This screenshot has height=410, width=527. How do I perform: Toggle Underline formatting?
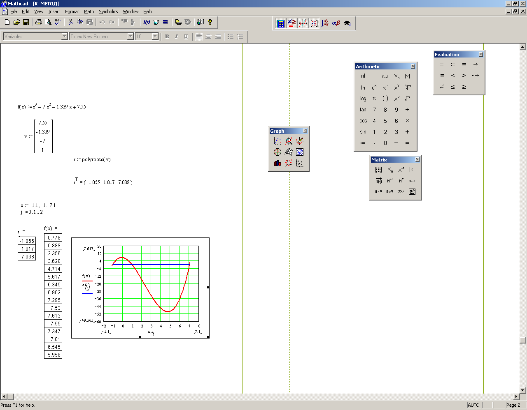pos(186,37)
